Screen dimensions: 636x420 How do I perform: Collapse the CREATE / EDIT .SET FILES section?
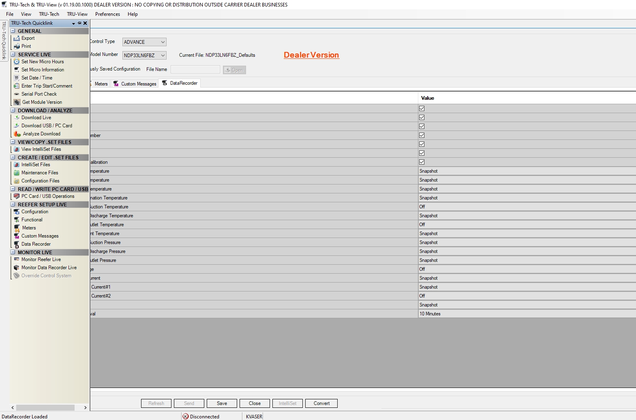13,157
